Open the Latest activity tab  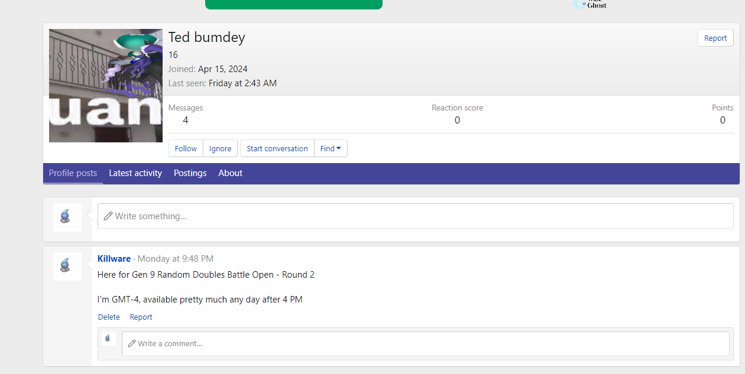click(135, 173)
